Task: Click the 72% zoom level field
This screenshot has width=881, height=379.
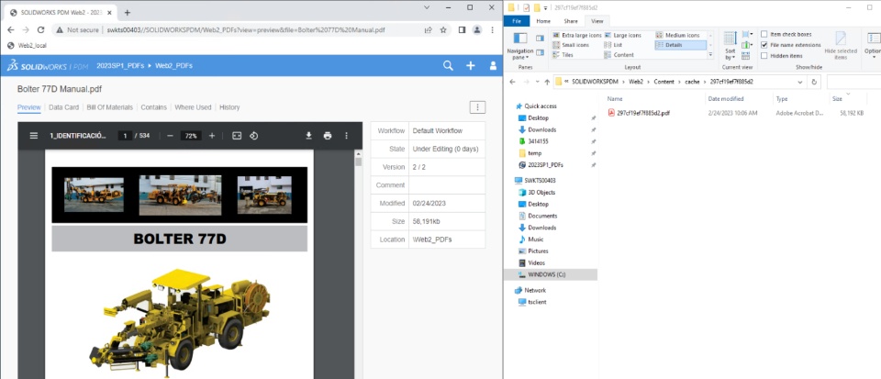Action: point(191,136)
